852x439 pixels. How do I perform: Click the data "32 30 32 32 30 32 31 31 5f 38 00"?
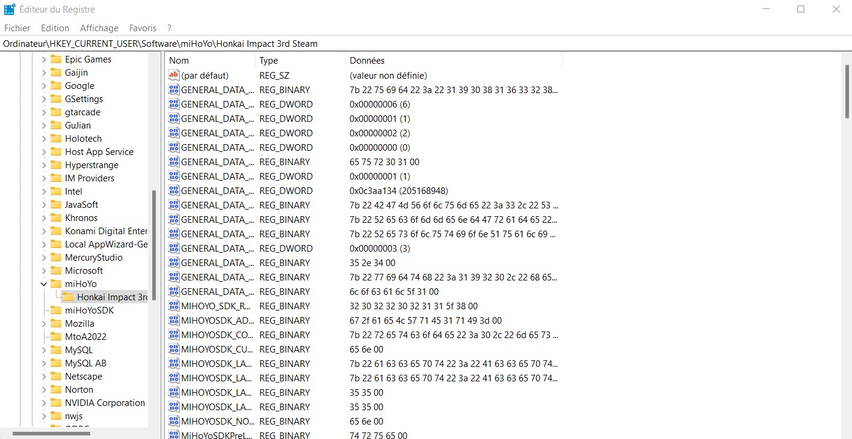tap(413, 306)
